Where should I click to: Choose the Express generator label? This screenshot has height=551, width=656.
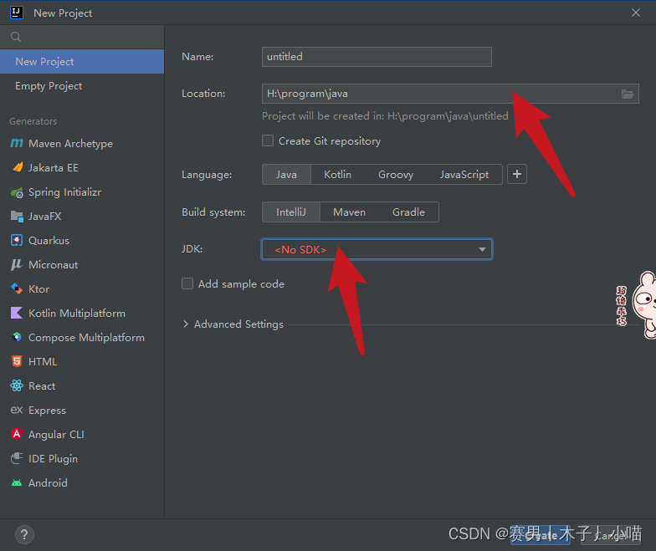pos(47,410)
